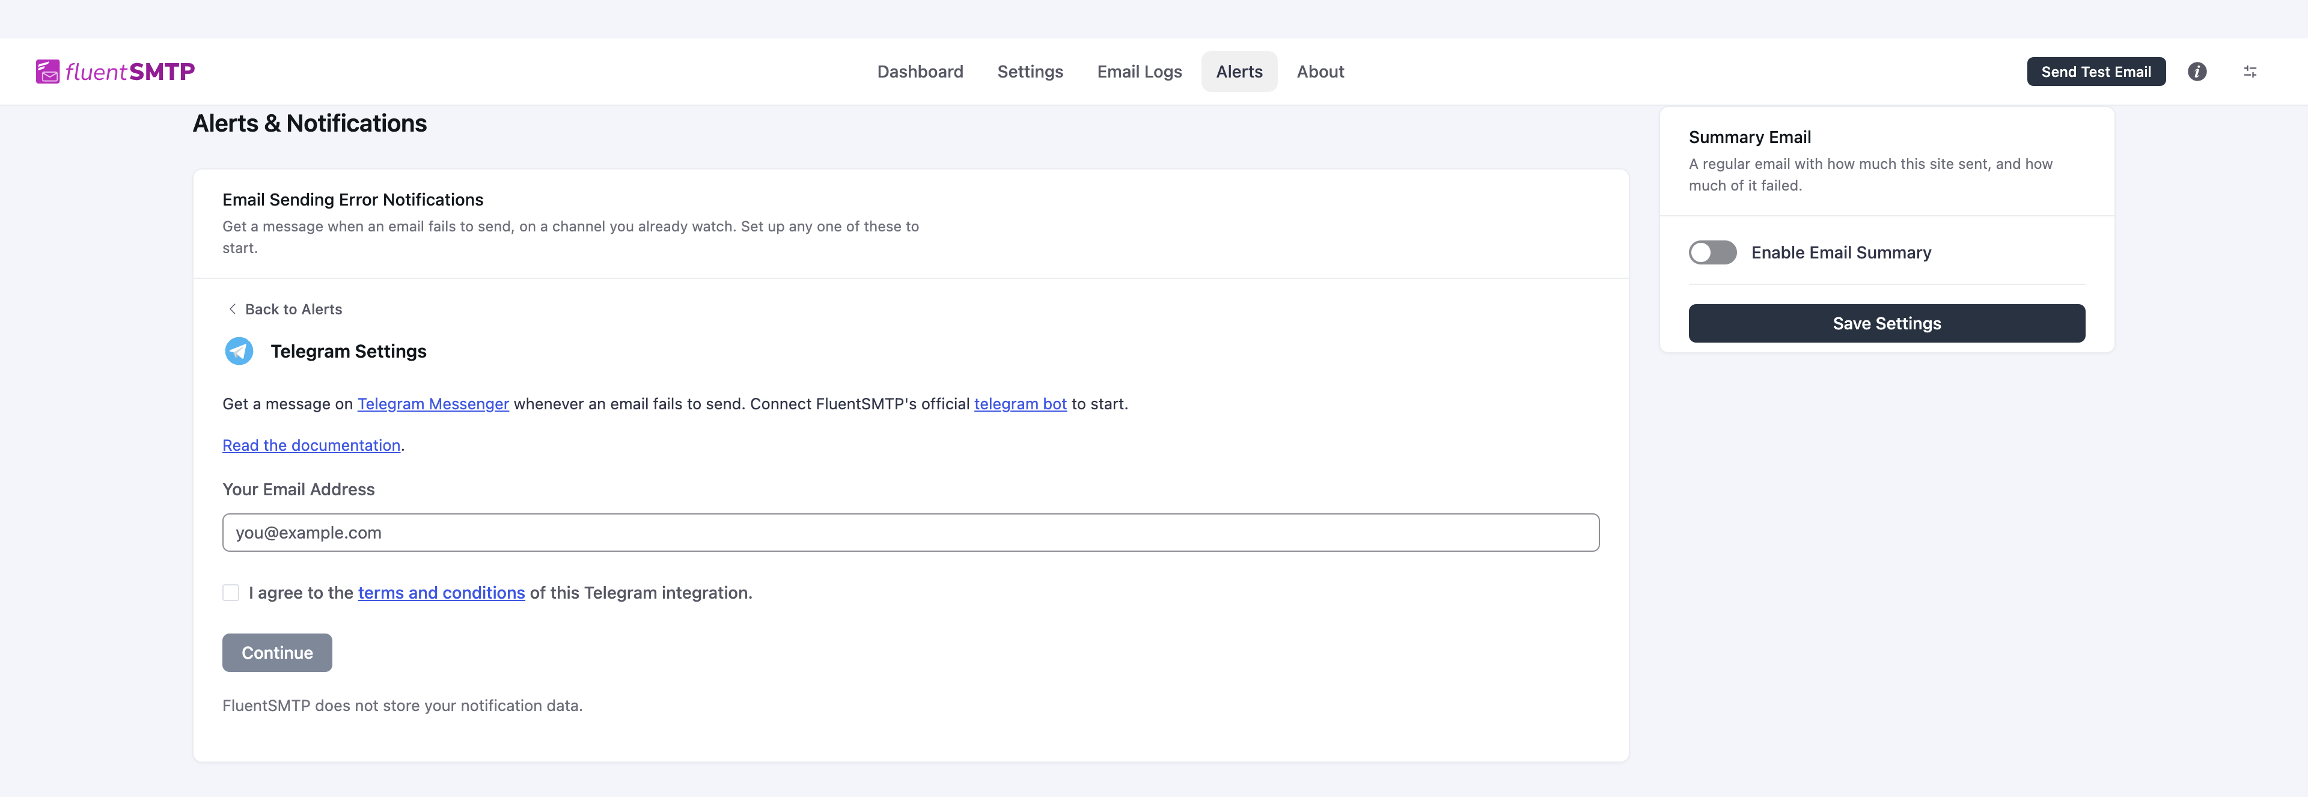
Task: Open the info icon in header
Action: tap(2197, 72)
